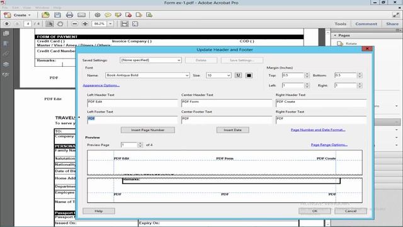
Task: Open the Attachments paperclip sidebar icon
Action: point(6,54)
